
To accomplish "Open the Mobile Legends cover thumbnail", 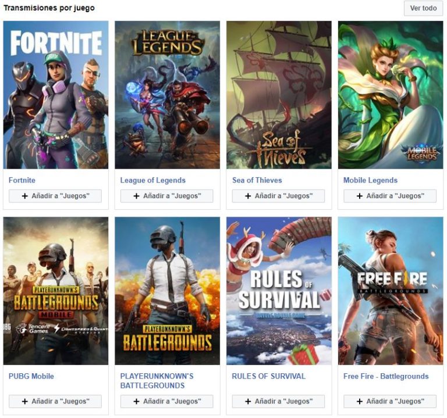I will pyautogui.click(x=391, y=95).
